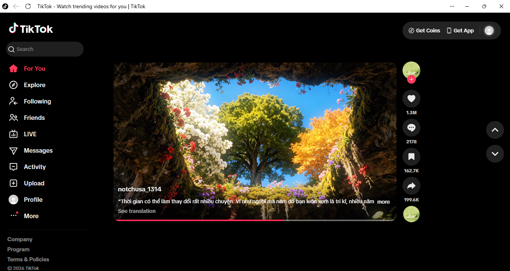Like the video with heart icon
The width and height of the screenshot is (510, 271).
411,99
